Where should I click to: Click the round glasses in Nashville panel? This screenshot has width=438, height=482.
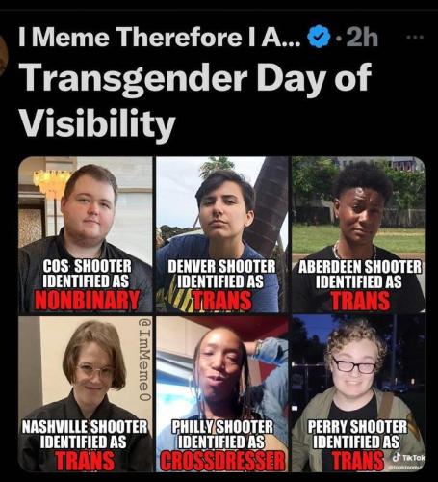pos(94,371)
